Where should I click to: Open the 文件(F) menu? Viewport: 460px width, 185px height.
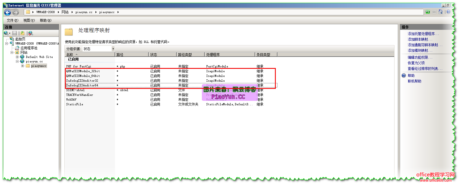13,20
